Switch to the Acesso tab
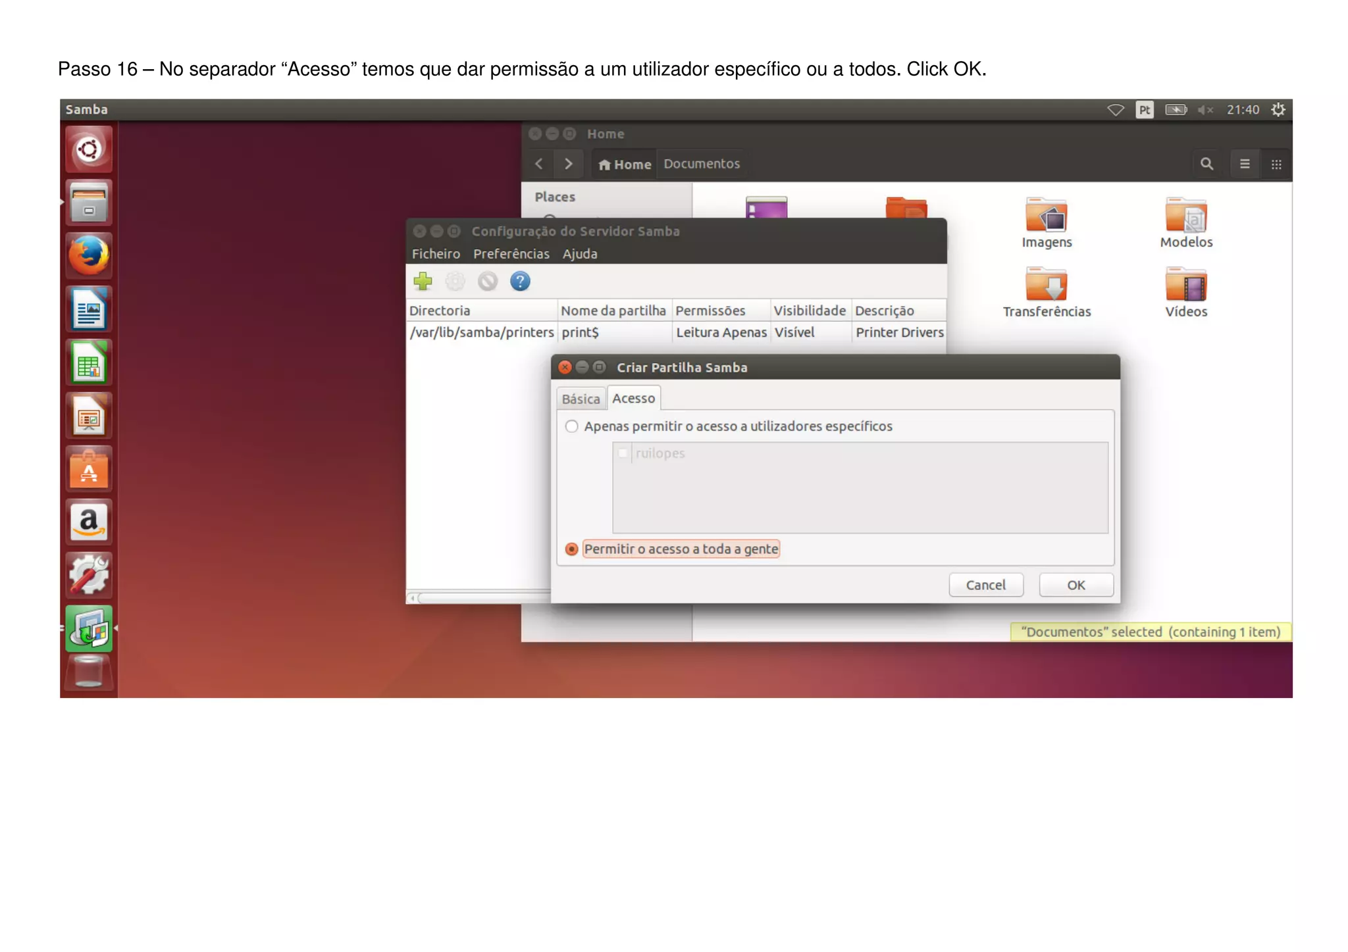Screen dimensions: 1348x952 tap(633, 398)
